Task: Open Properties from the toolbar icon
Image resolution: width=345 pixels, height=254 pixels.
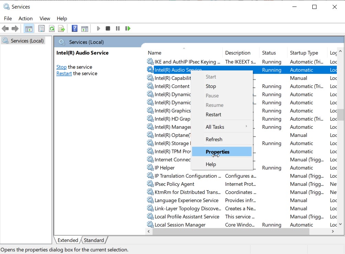Action: click(x=41, y=28)
